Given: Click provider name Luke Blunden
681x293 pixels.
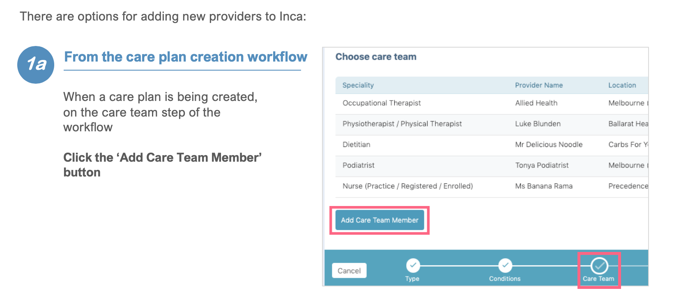Looking at the screenshot, I should click(x=538, y=124).
